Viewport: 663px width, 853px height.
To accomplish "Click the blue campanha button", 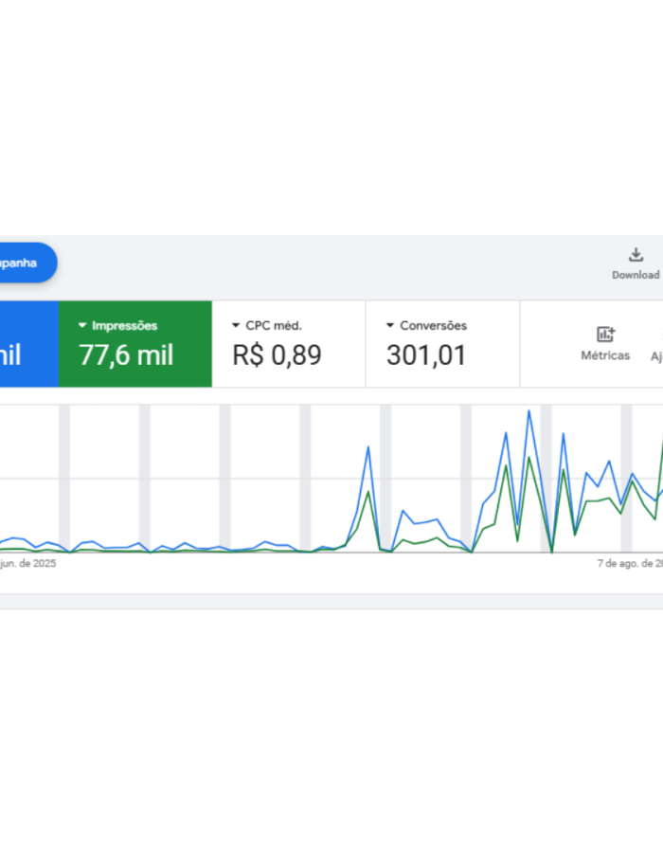I will [27, 263].
